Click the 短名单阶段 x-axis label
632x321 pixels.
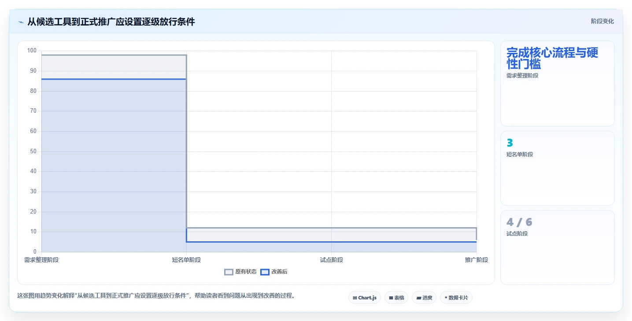coord(186,260)
